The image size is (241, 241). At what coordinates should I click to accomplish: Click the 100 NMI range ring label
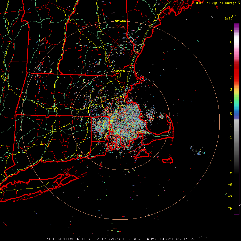pyautogui.click(x=120, y=21)
